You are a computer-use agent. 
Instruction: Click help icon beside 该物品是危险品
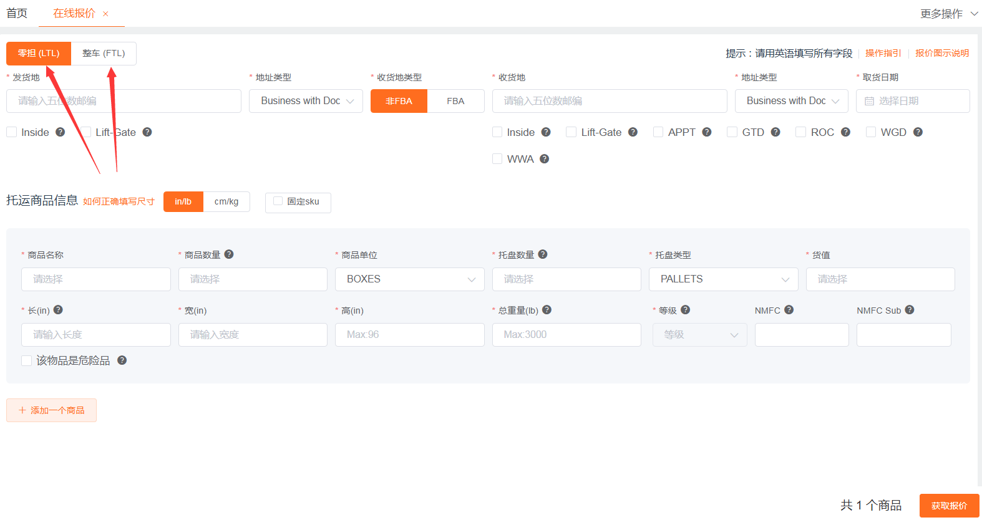(122, 360)
